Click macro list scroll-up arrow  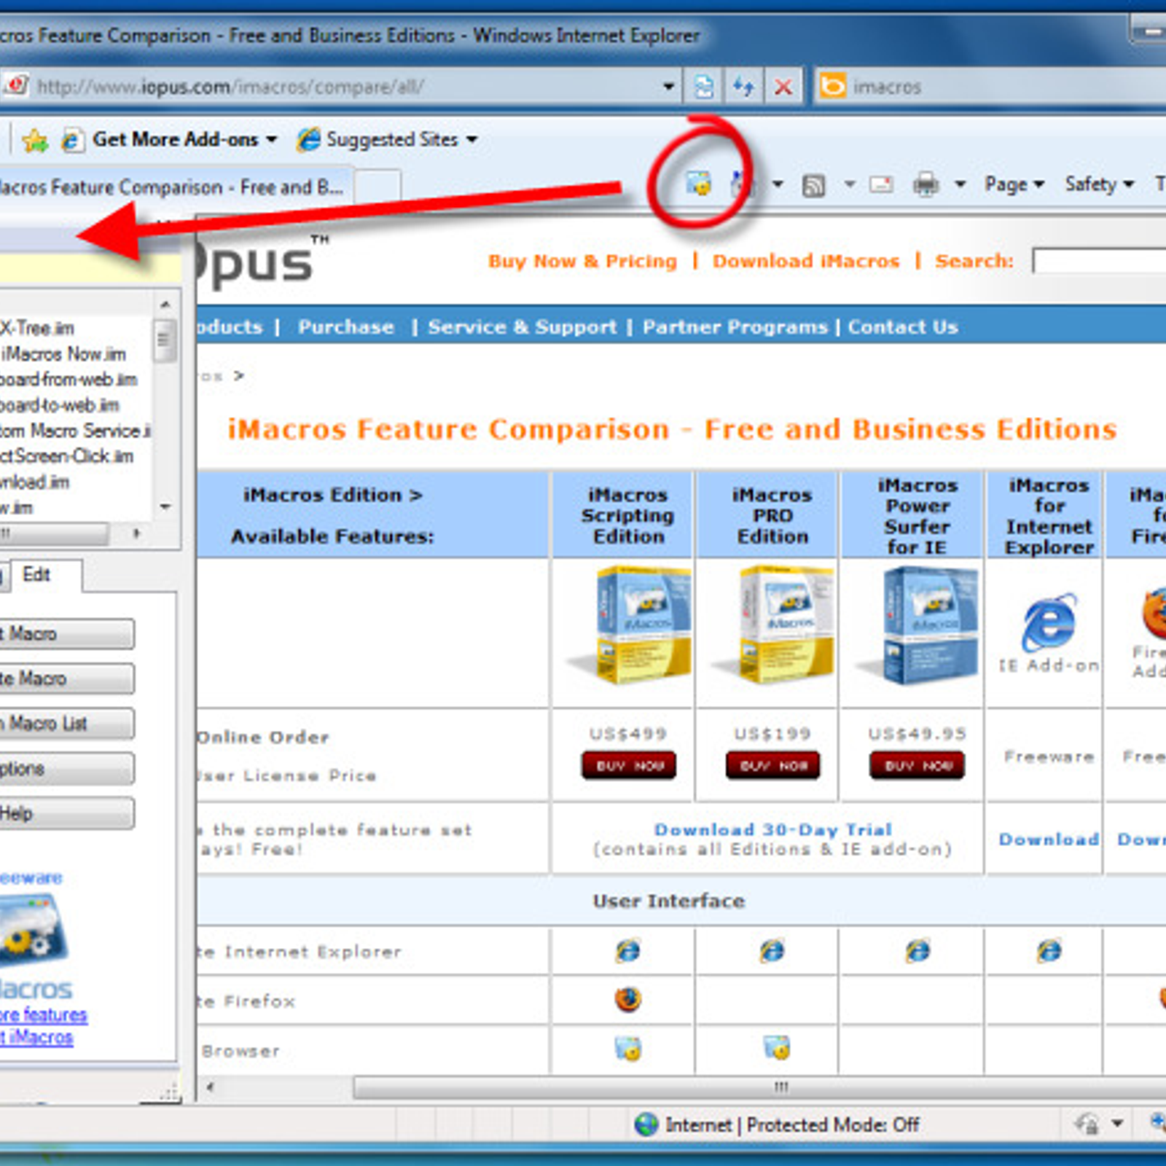click(x=165, y=304)
